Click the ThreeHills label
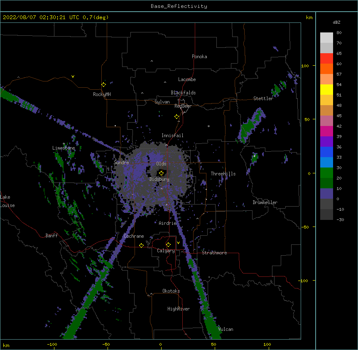358x350 pixels. point(223,174)
